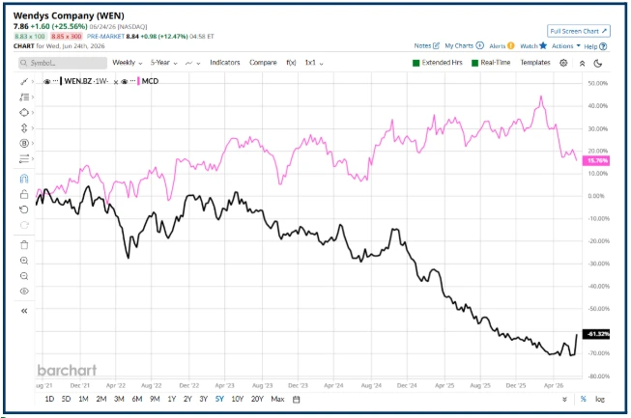Open the Weekly frequency dropdown
This screenshot has height=418, width=631.
(x=128, y=63)
